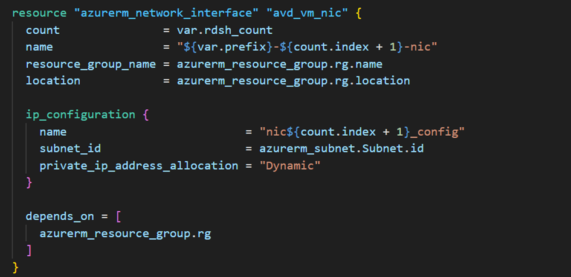The height and width of the screenshot is (277, 571).
Task: Click the location attribute key
Action: click(53, 80)
